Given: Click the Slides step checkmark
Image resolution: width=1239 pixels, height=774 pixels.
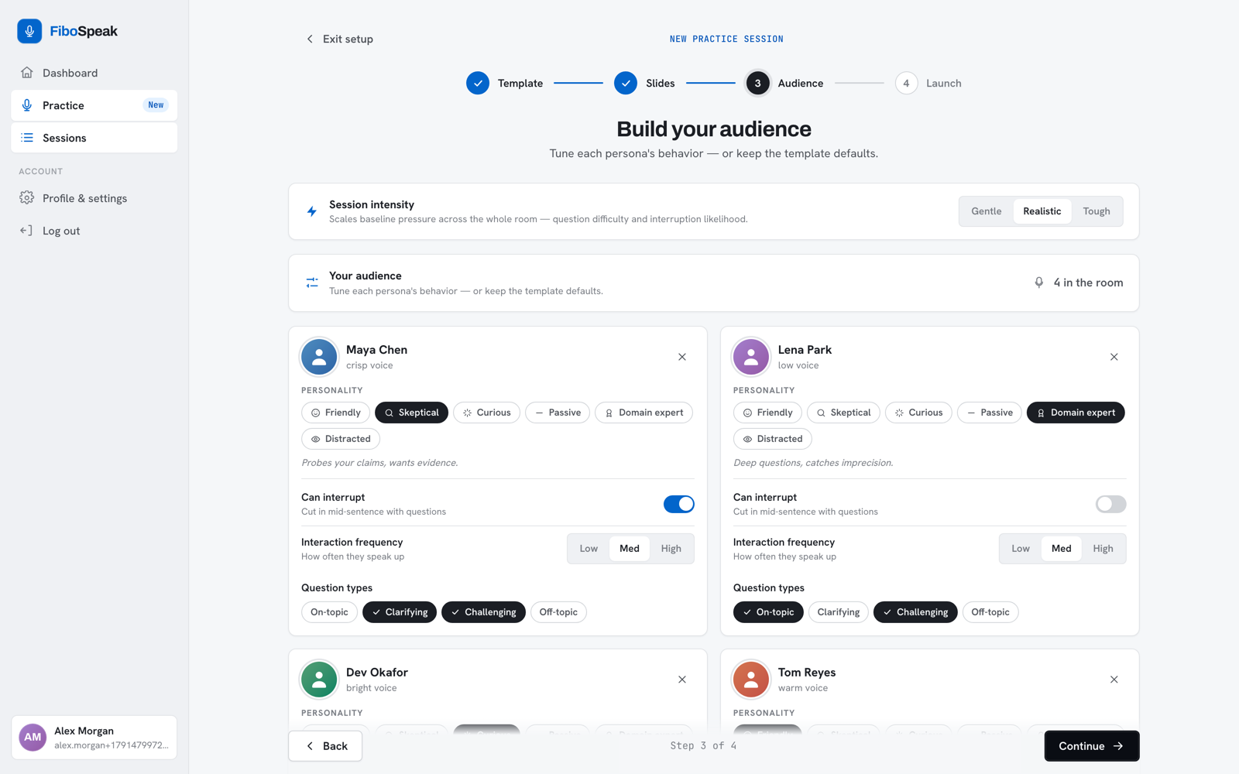Looking at the screenshot, I should 626,83.
